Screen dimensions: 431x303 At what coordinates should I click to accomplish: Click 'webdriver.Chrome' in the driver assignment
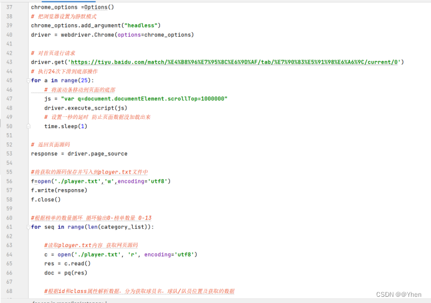tap(87, 35)
